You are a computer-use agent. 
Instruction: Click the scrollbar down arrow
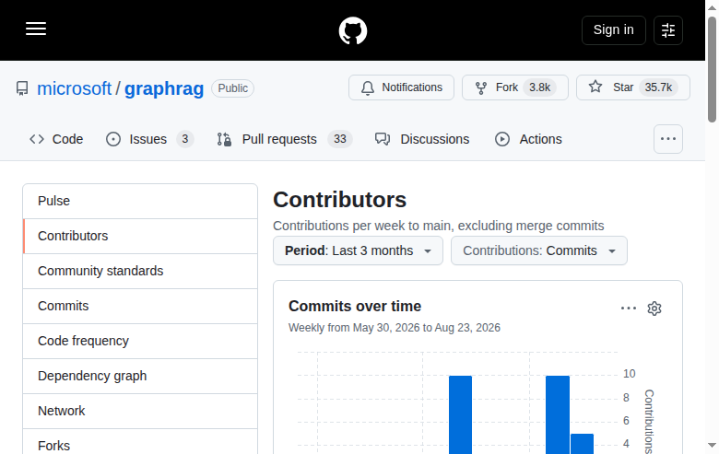712,446
